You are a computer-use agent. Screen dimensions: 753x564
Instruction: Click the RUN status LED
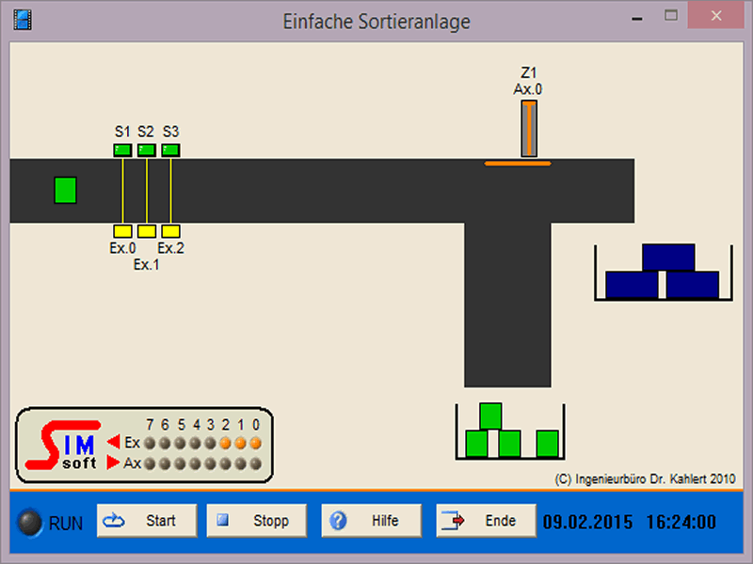pos(31,523)
